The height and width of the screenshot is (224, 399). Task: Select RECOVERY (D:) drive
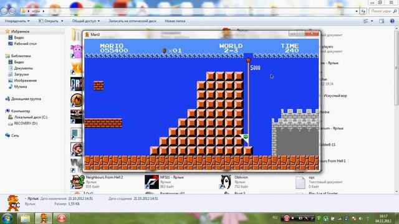26,123
